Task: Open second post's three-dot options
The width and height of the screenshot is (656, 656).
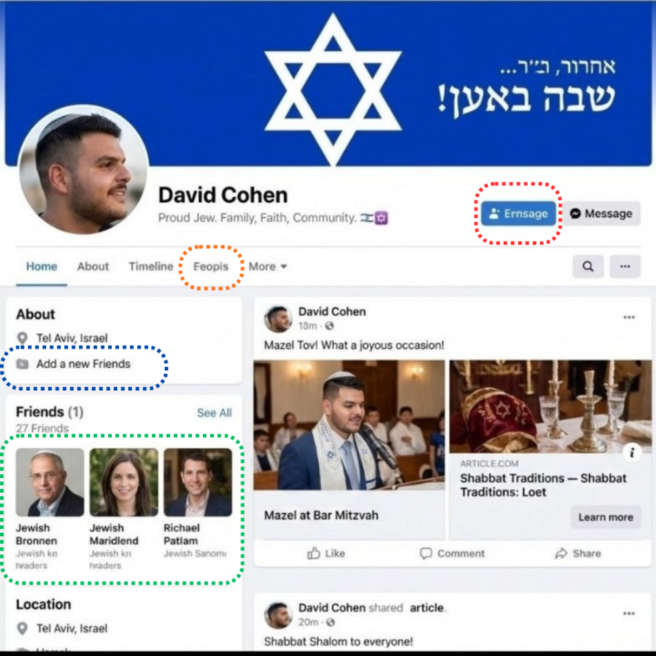Action: pos(629,613)
